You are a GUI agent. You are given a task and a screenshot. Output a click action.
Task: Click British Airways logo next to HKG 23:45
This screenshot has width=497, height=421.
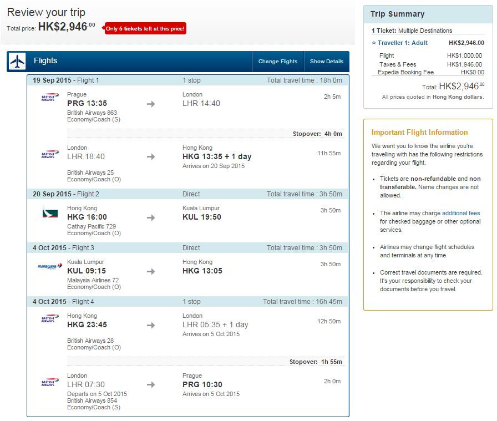50,318
